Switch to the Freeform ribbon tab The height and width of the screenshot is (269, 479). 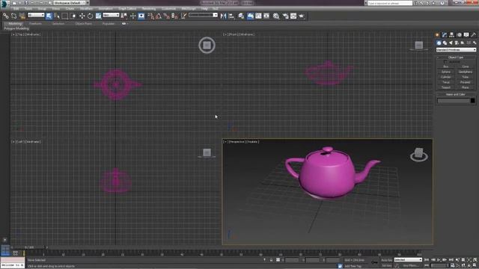tap(35, 23)
